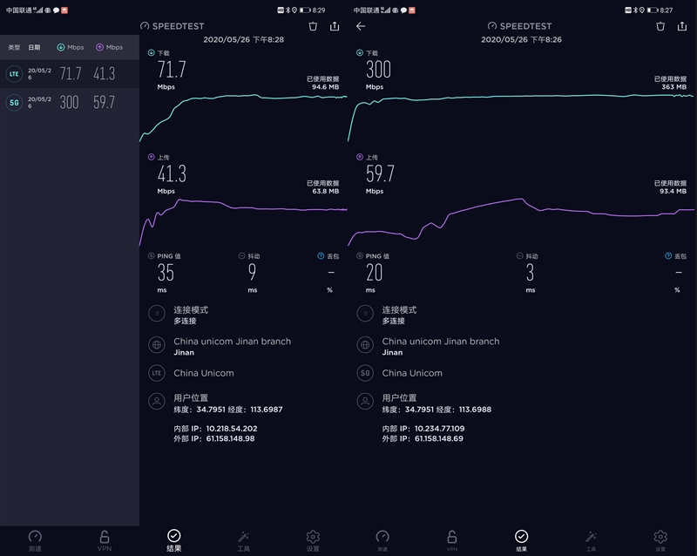Tap the 300 Mbps download graph line

[x=523, y=95]
